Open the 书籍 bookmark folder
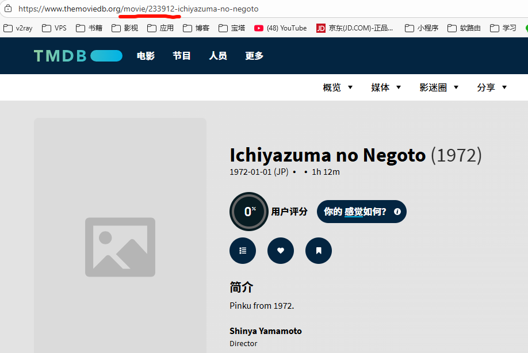 pos(89,28)
